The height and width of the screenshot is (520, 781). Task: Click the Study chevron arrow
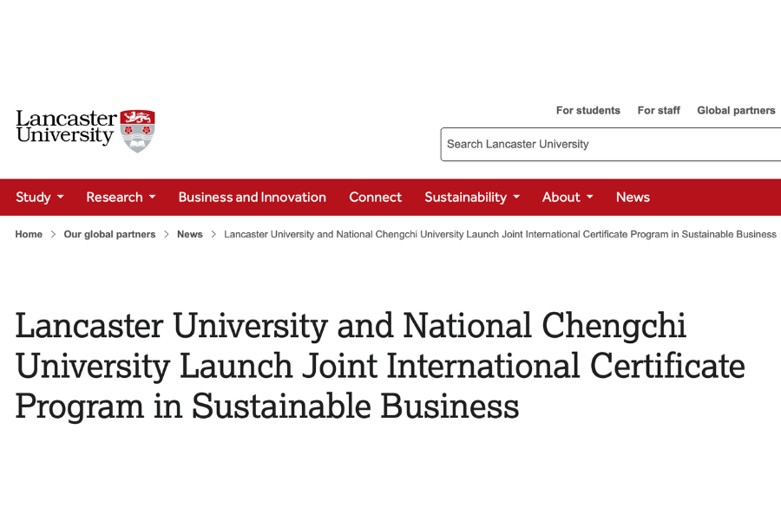click(62, 198)
